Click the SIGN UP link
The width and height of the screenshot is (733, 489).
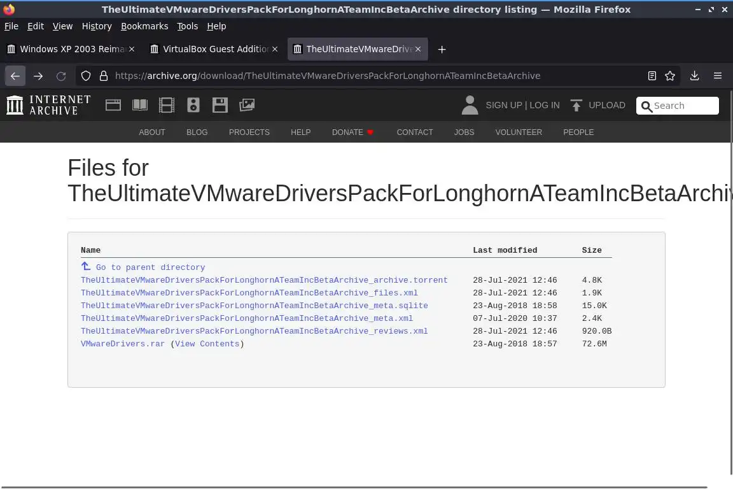tap(503, 105)
